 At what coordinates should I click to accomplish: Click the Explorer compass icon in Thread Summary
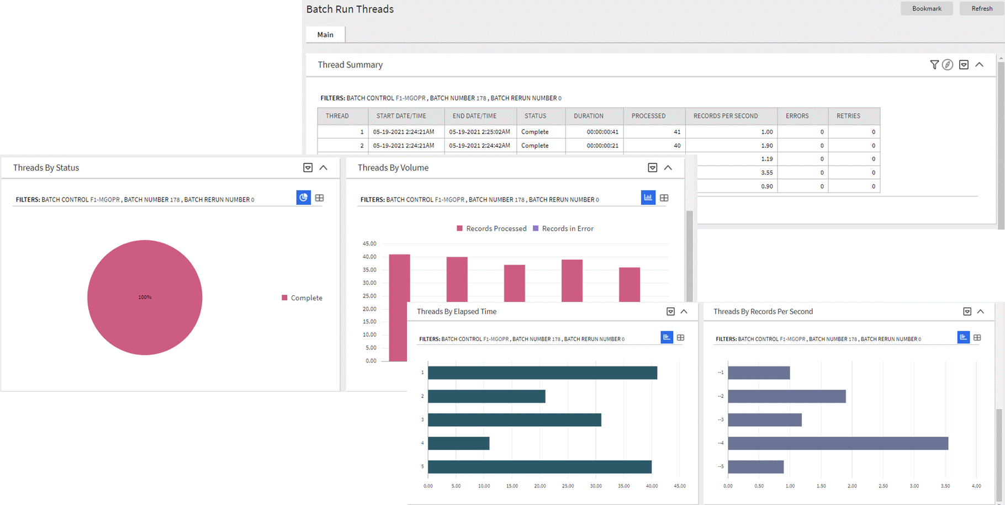pos(949,65)
